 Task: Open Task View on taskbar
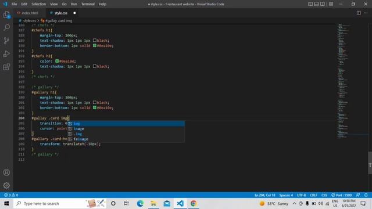click(126, 203)
